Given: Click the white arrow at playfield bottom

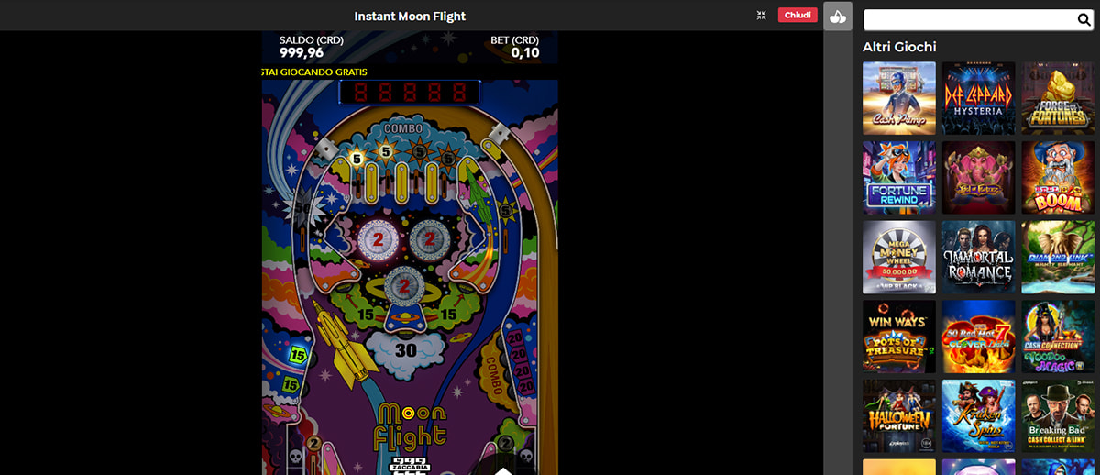Looking at the screenshot, I should tap(502, 470).
